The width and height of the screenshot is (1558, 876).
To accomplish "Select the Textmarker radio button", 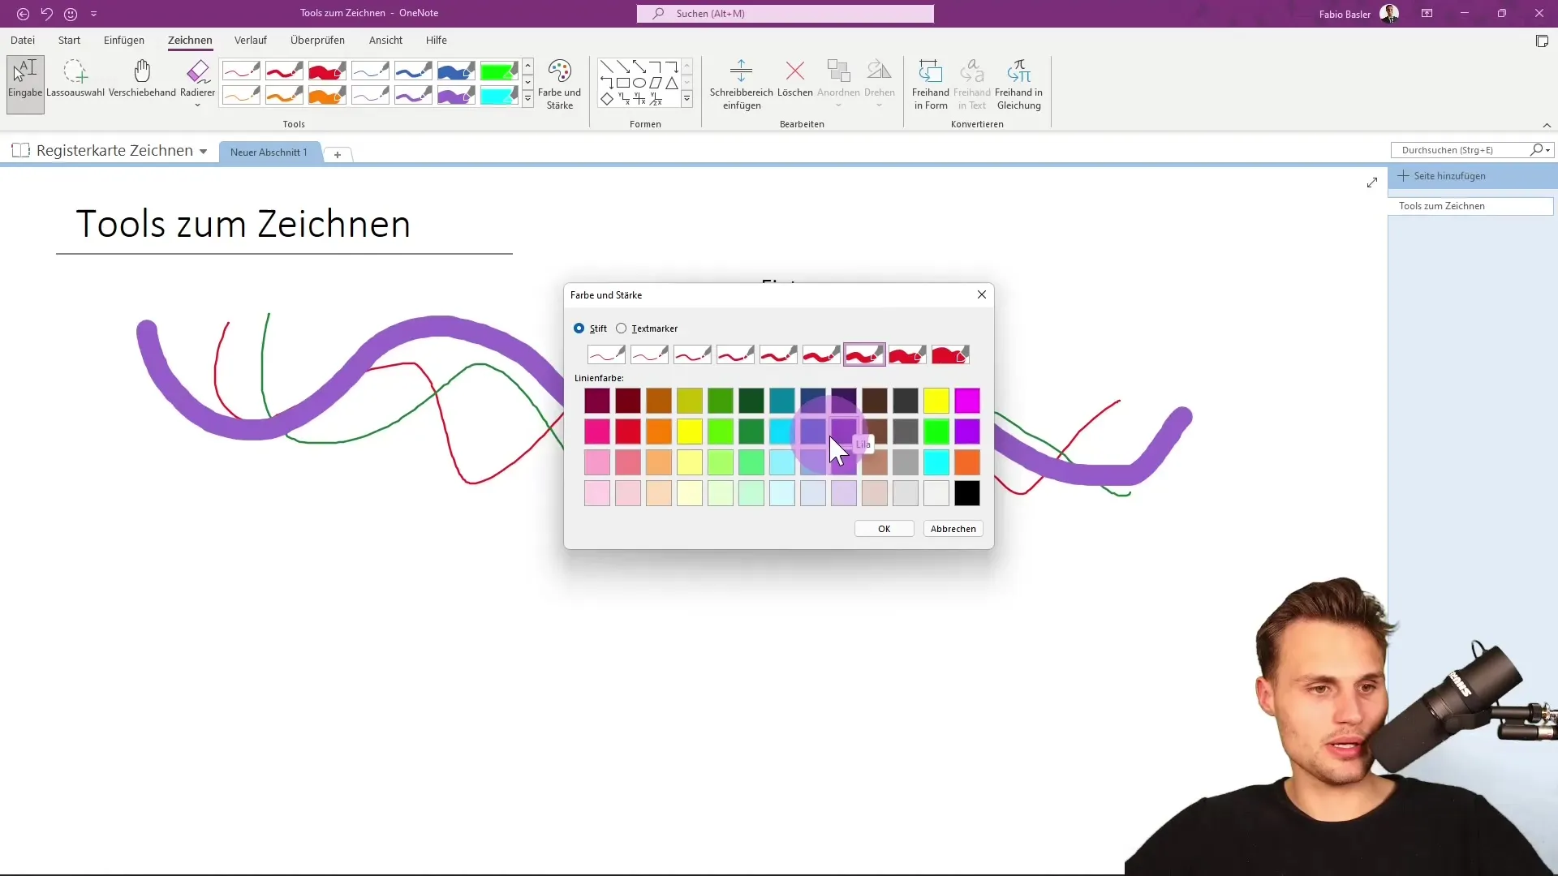I will [622, 328].
